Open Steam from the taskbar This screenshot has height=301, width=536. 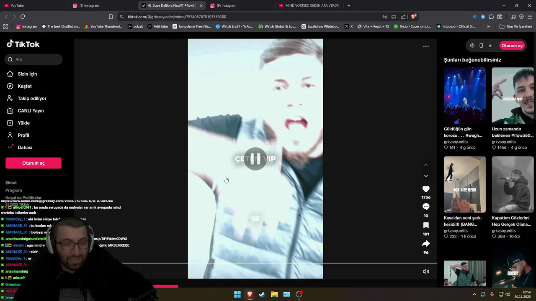(262, 294)
